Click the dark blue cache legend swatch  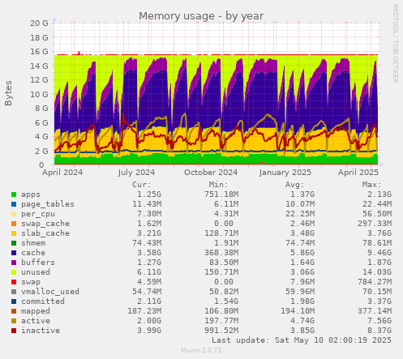14,253
